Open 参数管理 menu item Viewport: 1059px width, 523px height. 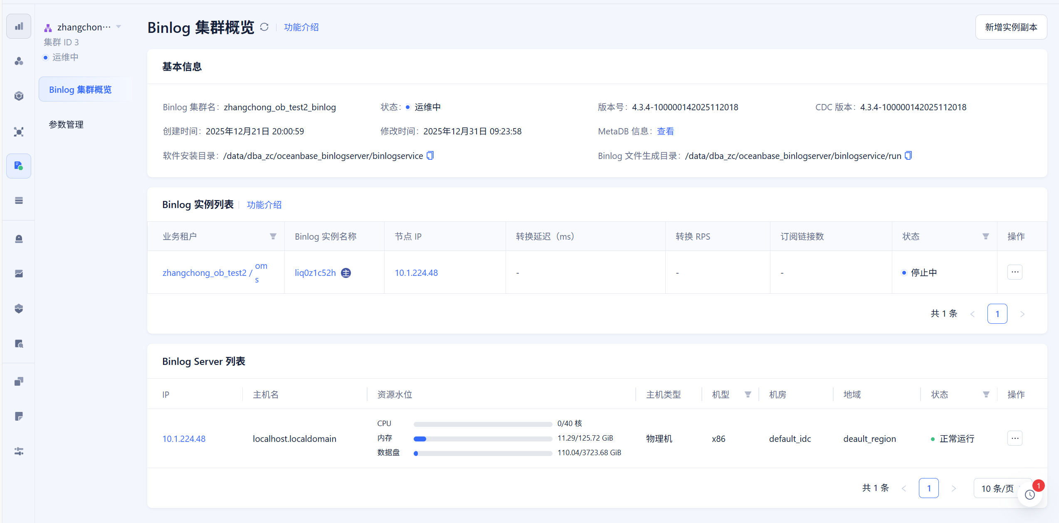tap(66, 124)
